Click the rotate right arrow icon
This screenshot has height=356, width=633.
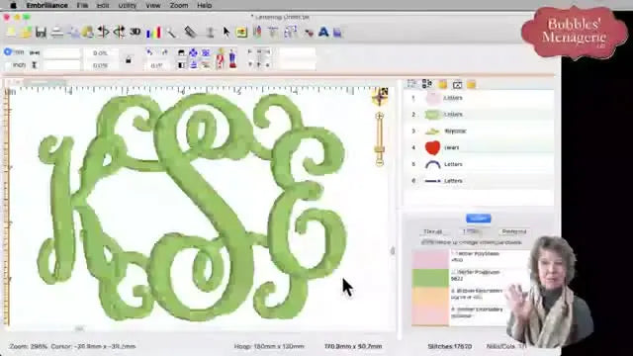click(165, 52)
